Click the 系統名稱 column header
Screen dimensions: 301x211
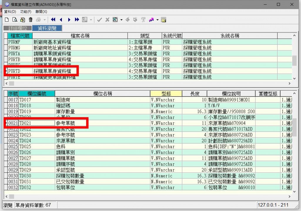pyautogui.click(x=230, y=36)
